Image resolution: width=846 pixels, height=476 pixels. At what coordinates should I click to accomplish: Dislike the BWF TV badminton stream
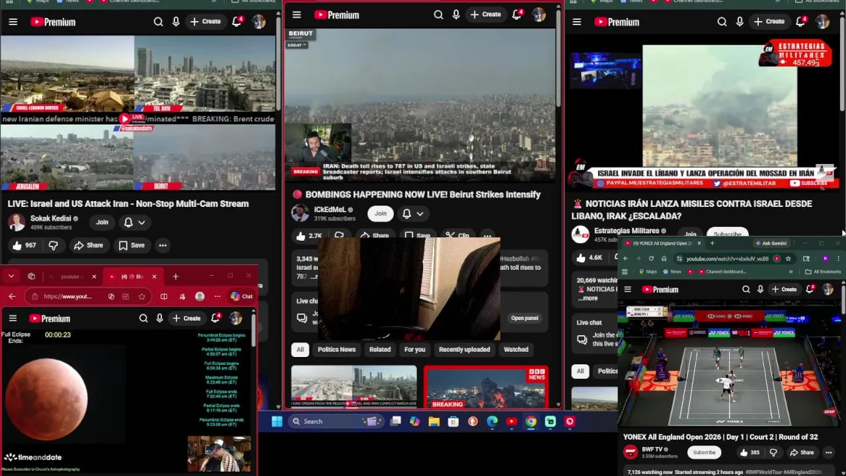coord(773,453)
